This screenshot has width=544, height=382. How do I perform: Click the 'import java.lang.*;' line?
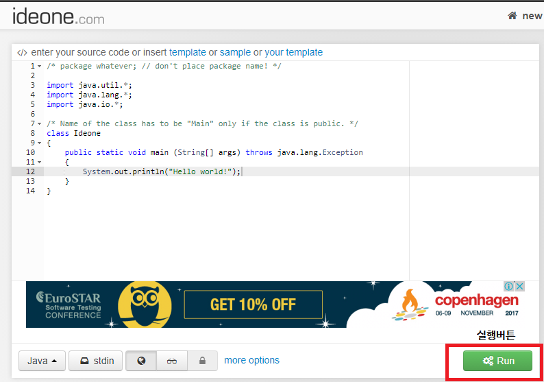pyautogui.click(x=89, y=95)
